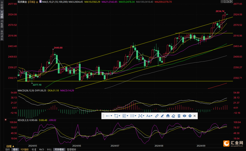Click the 2024/09 date axis label
Image resolution: width=246 pixels, height=151 pixels.
201,146
